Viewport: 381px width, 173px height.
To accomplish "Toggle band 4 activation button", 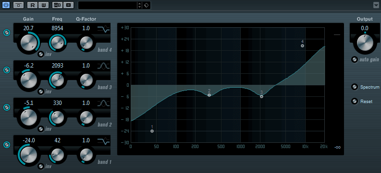I will pos(7,33).
